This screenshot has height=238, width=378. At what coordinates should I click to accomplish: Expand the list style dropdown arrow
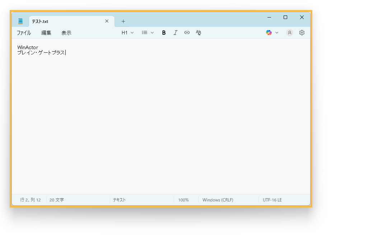point(152,33)
